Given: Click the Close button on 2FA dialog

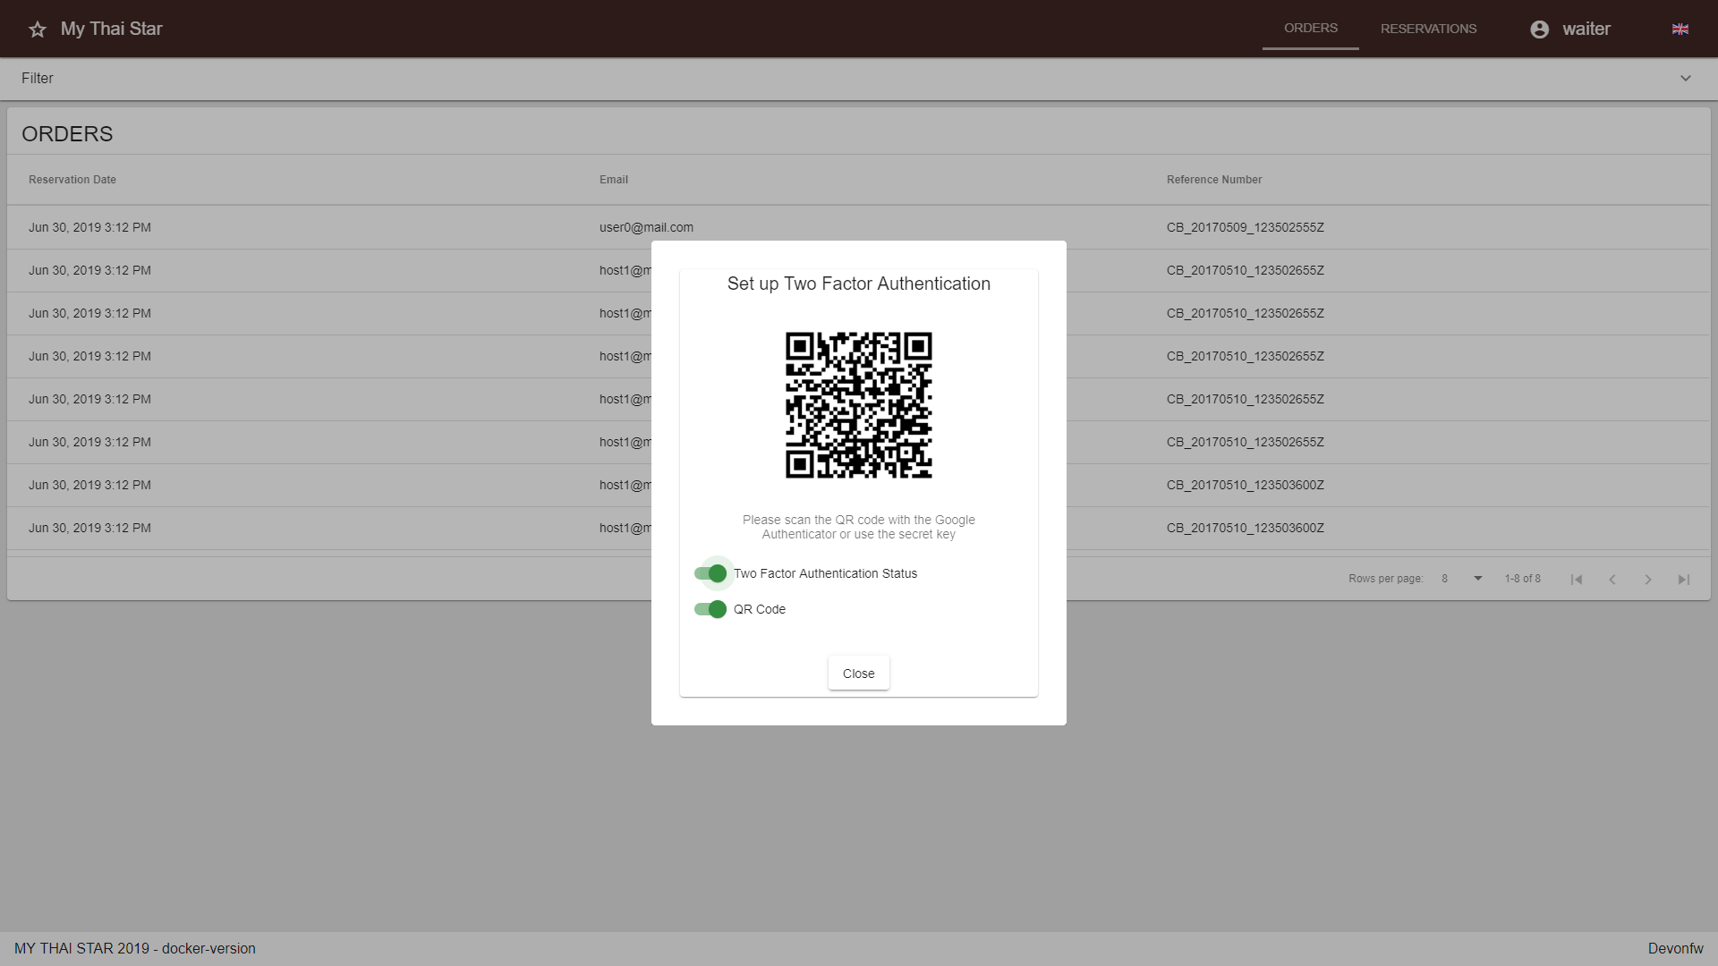Looking at the screenshot, I should pyautogui.click(x=858, y=673).
